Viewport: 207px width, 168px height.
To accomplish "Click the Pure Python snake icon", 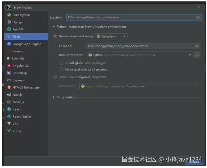I will [9, 15].
